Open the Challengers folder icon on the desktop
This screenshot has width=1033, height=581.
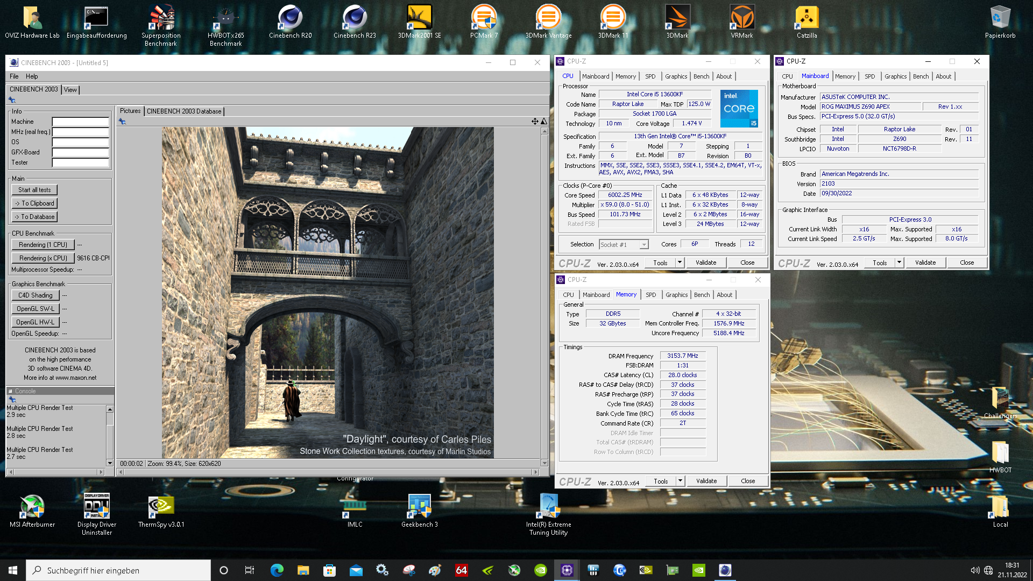tap(1000, 402)
